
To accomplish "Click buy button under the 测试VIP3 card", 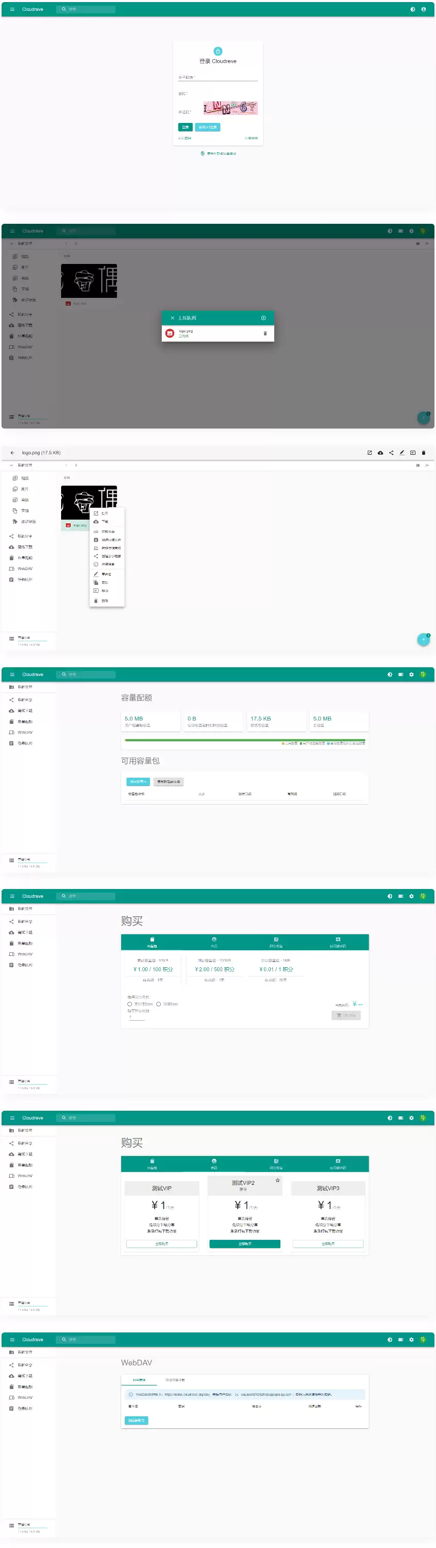I will [328, 1244].
